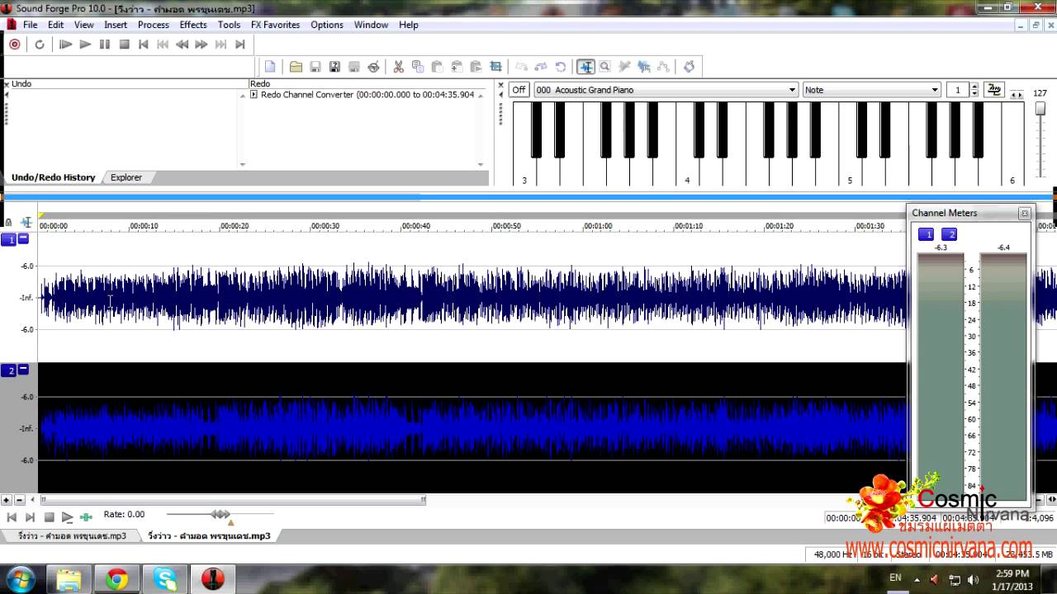Open the Process menu
The image size is (1057, 594).
pos(153,25)
